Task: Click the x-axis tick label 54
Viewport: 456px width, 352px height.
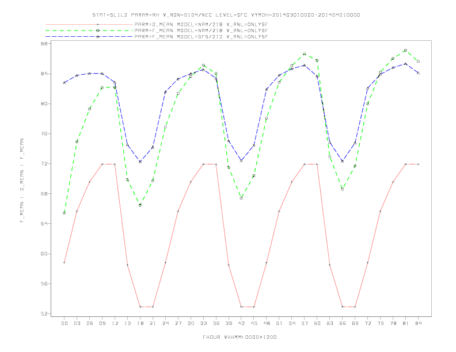Action: pyautogui.click(x=292, y=323)
